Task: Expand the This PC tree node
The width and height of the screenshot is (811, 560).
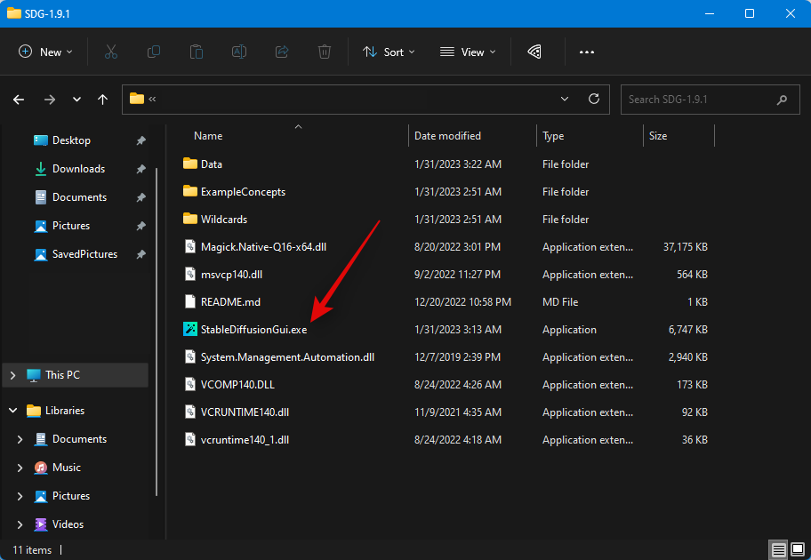Action: (x=12, y=375)
